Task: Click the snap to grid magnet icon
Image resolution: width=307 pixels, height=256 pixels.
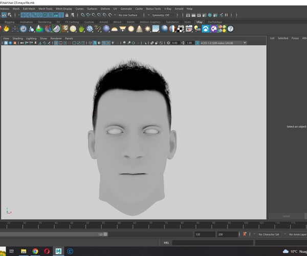Action: (82, 15)
